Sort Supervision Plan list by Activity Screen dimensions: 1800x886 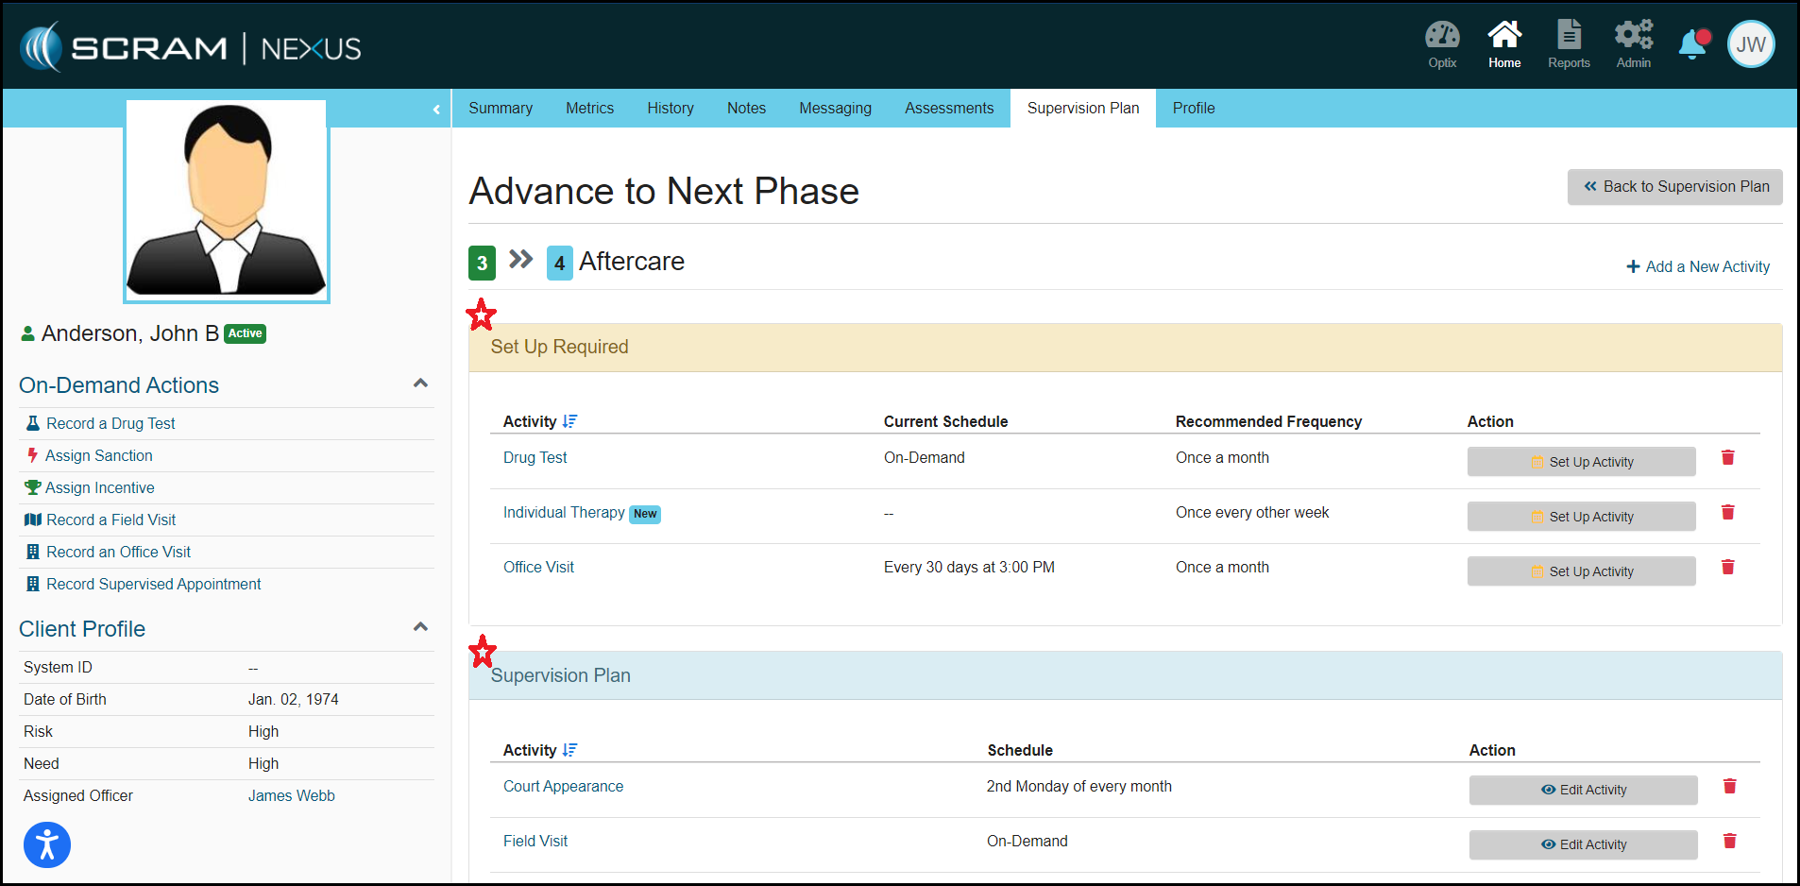click(569, 750)
